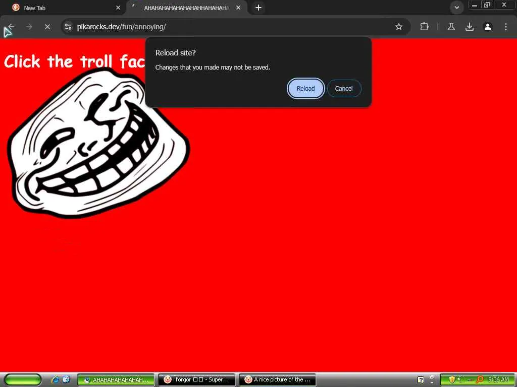Viewport: 517px width, 387px height.
Task: Switch to 'i forgor' taskbar window
Action: click(x=197, y=380)
